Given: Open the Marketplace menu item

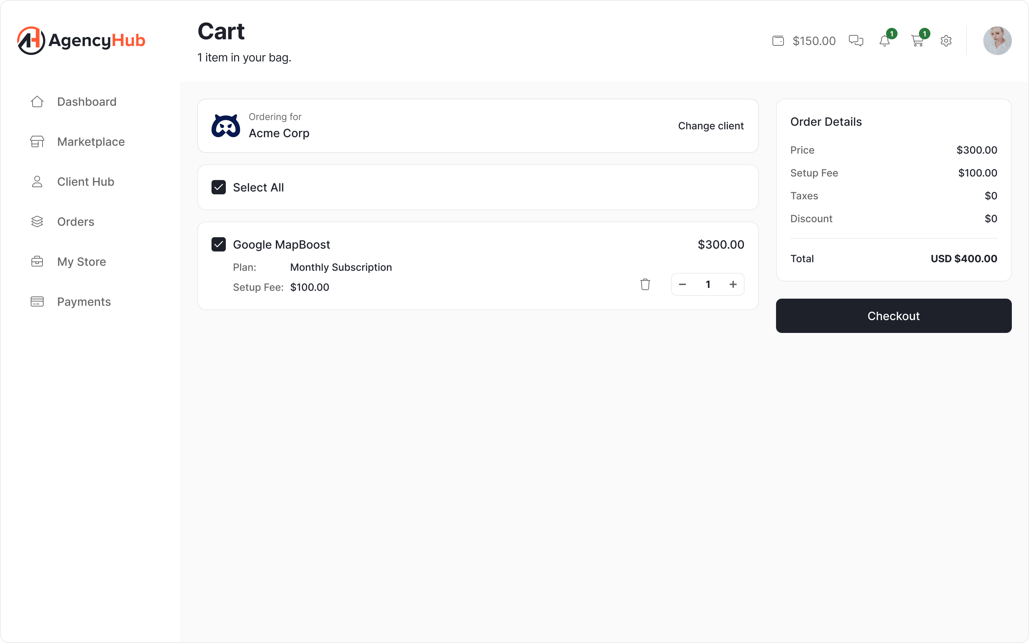Looking at the screenshot, I should tap(90, 141).
